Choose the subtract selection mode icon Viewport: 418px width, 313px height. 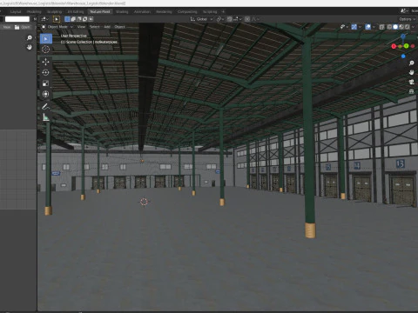click(x=79, y=19)
